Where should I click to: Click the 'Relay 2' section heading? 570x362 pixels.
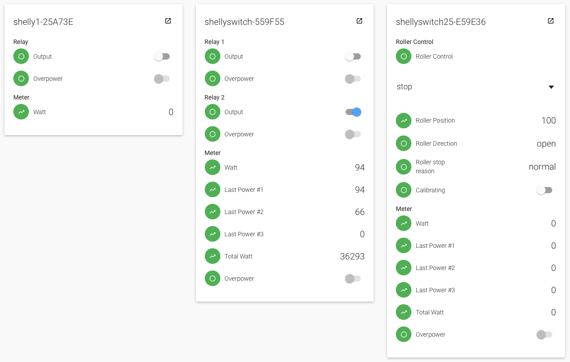point(215,97)
